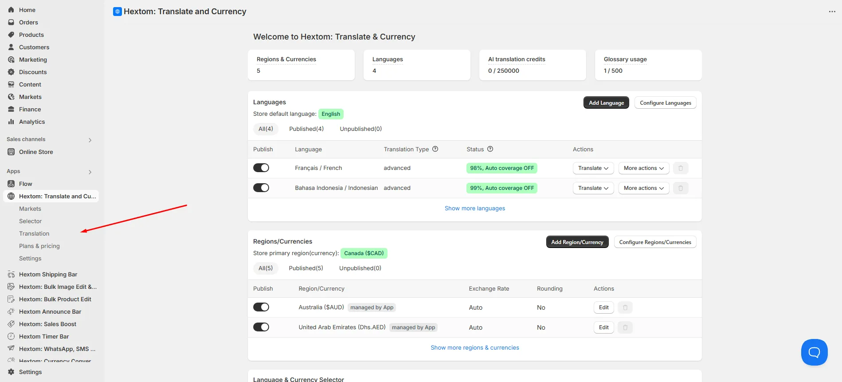Open the Glossary usage card
Image resolution: width=842 pixels, height=382 pixels.
pyautogui.click(x=648, y=65)
